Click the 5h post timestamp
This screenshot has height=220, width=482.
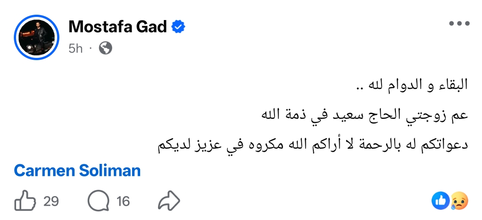76,48
